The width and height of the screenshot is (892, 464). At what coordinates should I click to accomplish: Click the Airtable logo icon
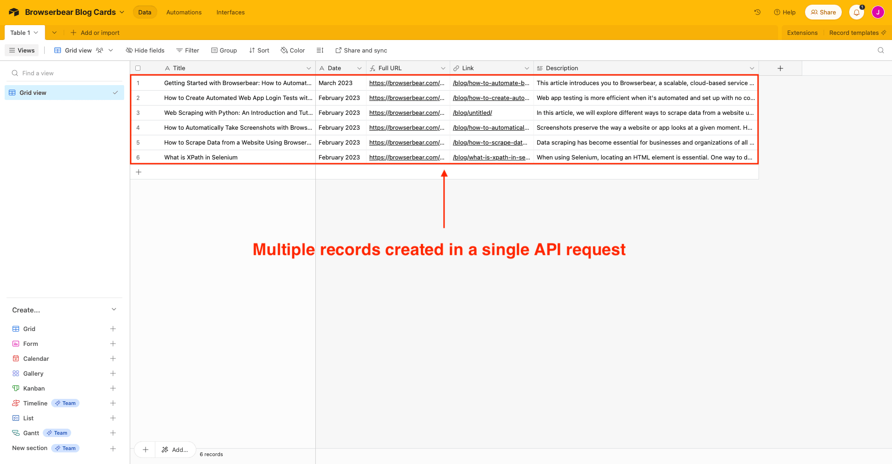[14, 12]
